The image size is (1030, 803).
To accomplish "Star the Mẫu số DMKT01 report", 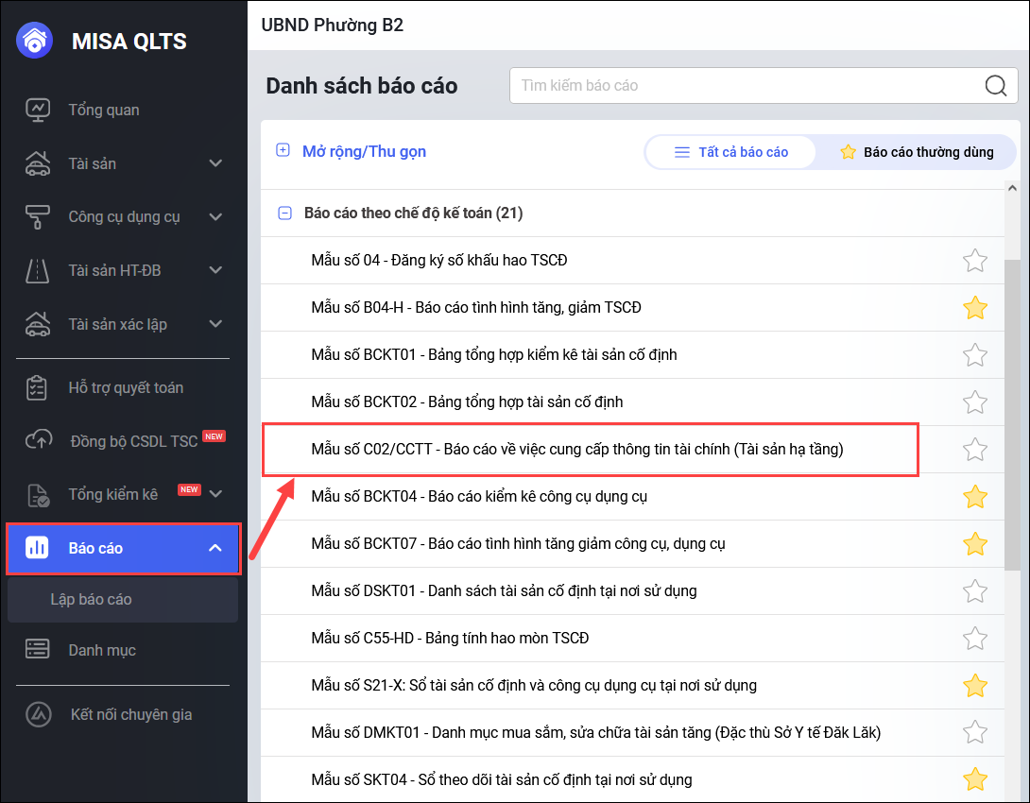I will pyautogui.click(x=975, y=733).
